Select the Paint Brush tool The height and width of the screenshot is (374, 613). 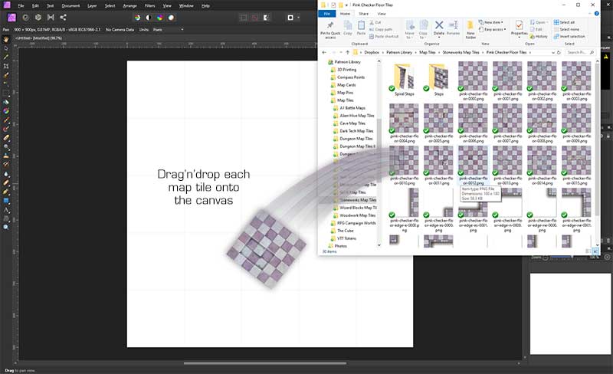click(x=6, y=120)
